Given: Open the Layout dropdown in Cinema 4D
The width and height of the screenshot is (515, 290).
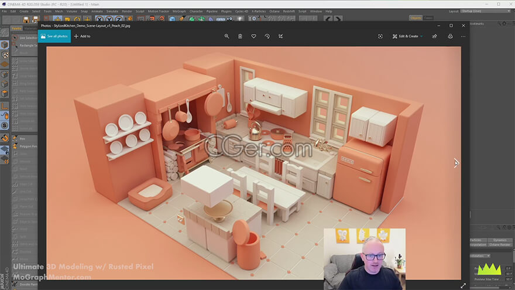Looking at the screenshot, I should pos(485,11).
